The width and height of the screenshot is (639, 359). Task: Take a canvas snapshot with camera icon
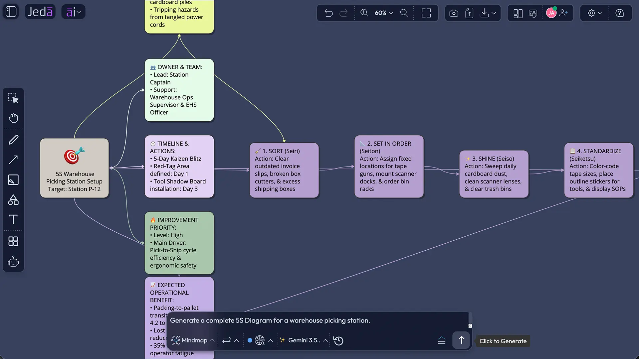[454, 13]
